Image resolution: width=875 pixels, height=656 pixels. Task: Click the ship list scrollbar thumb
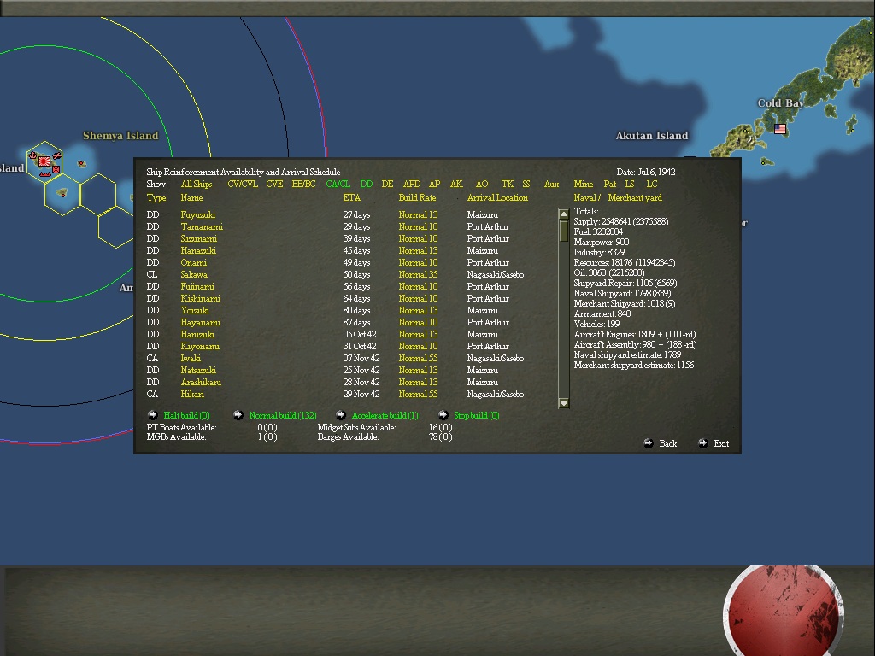coord(564,231)
